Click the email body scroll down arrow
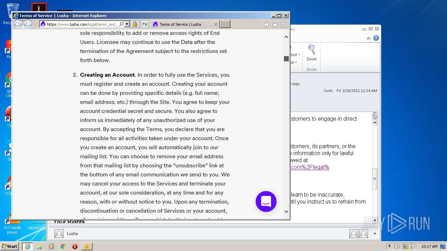 pos(375,221)
